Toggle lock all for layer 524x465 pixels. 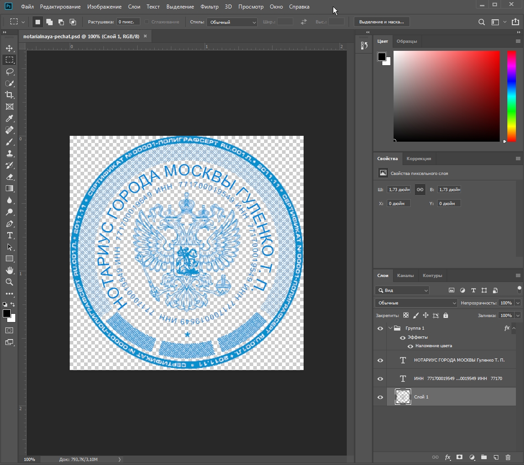[445, 315]
